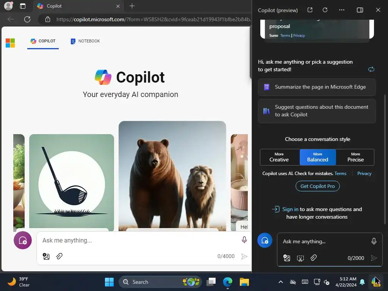This screenshot has height=291, width=388.
Task: Click the Microsoft logo on the page
Action: [x=10, y=43]
